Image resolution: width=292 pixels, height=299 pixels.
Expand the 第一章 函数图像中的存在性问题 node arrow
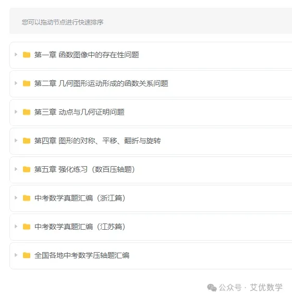click(x=16, y=55)
